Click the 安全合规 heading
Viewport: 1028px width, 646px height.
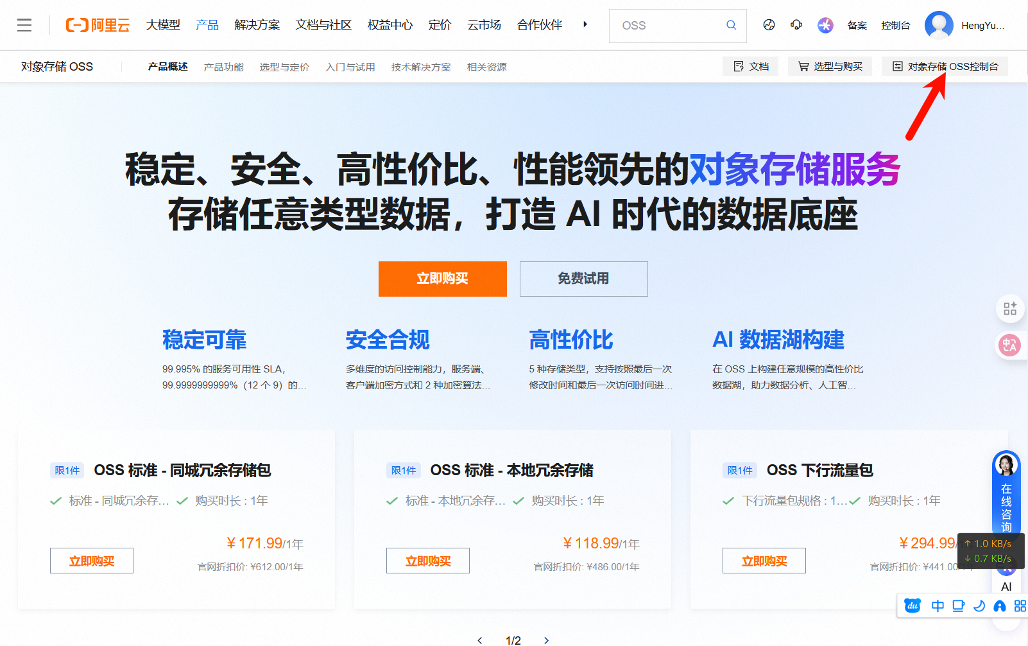click(388, 340)
